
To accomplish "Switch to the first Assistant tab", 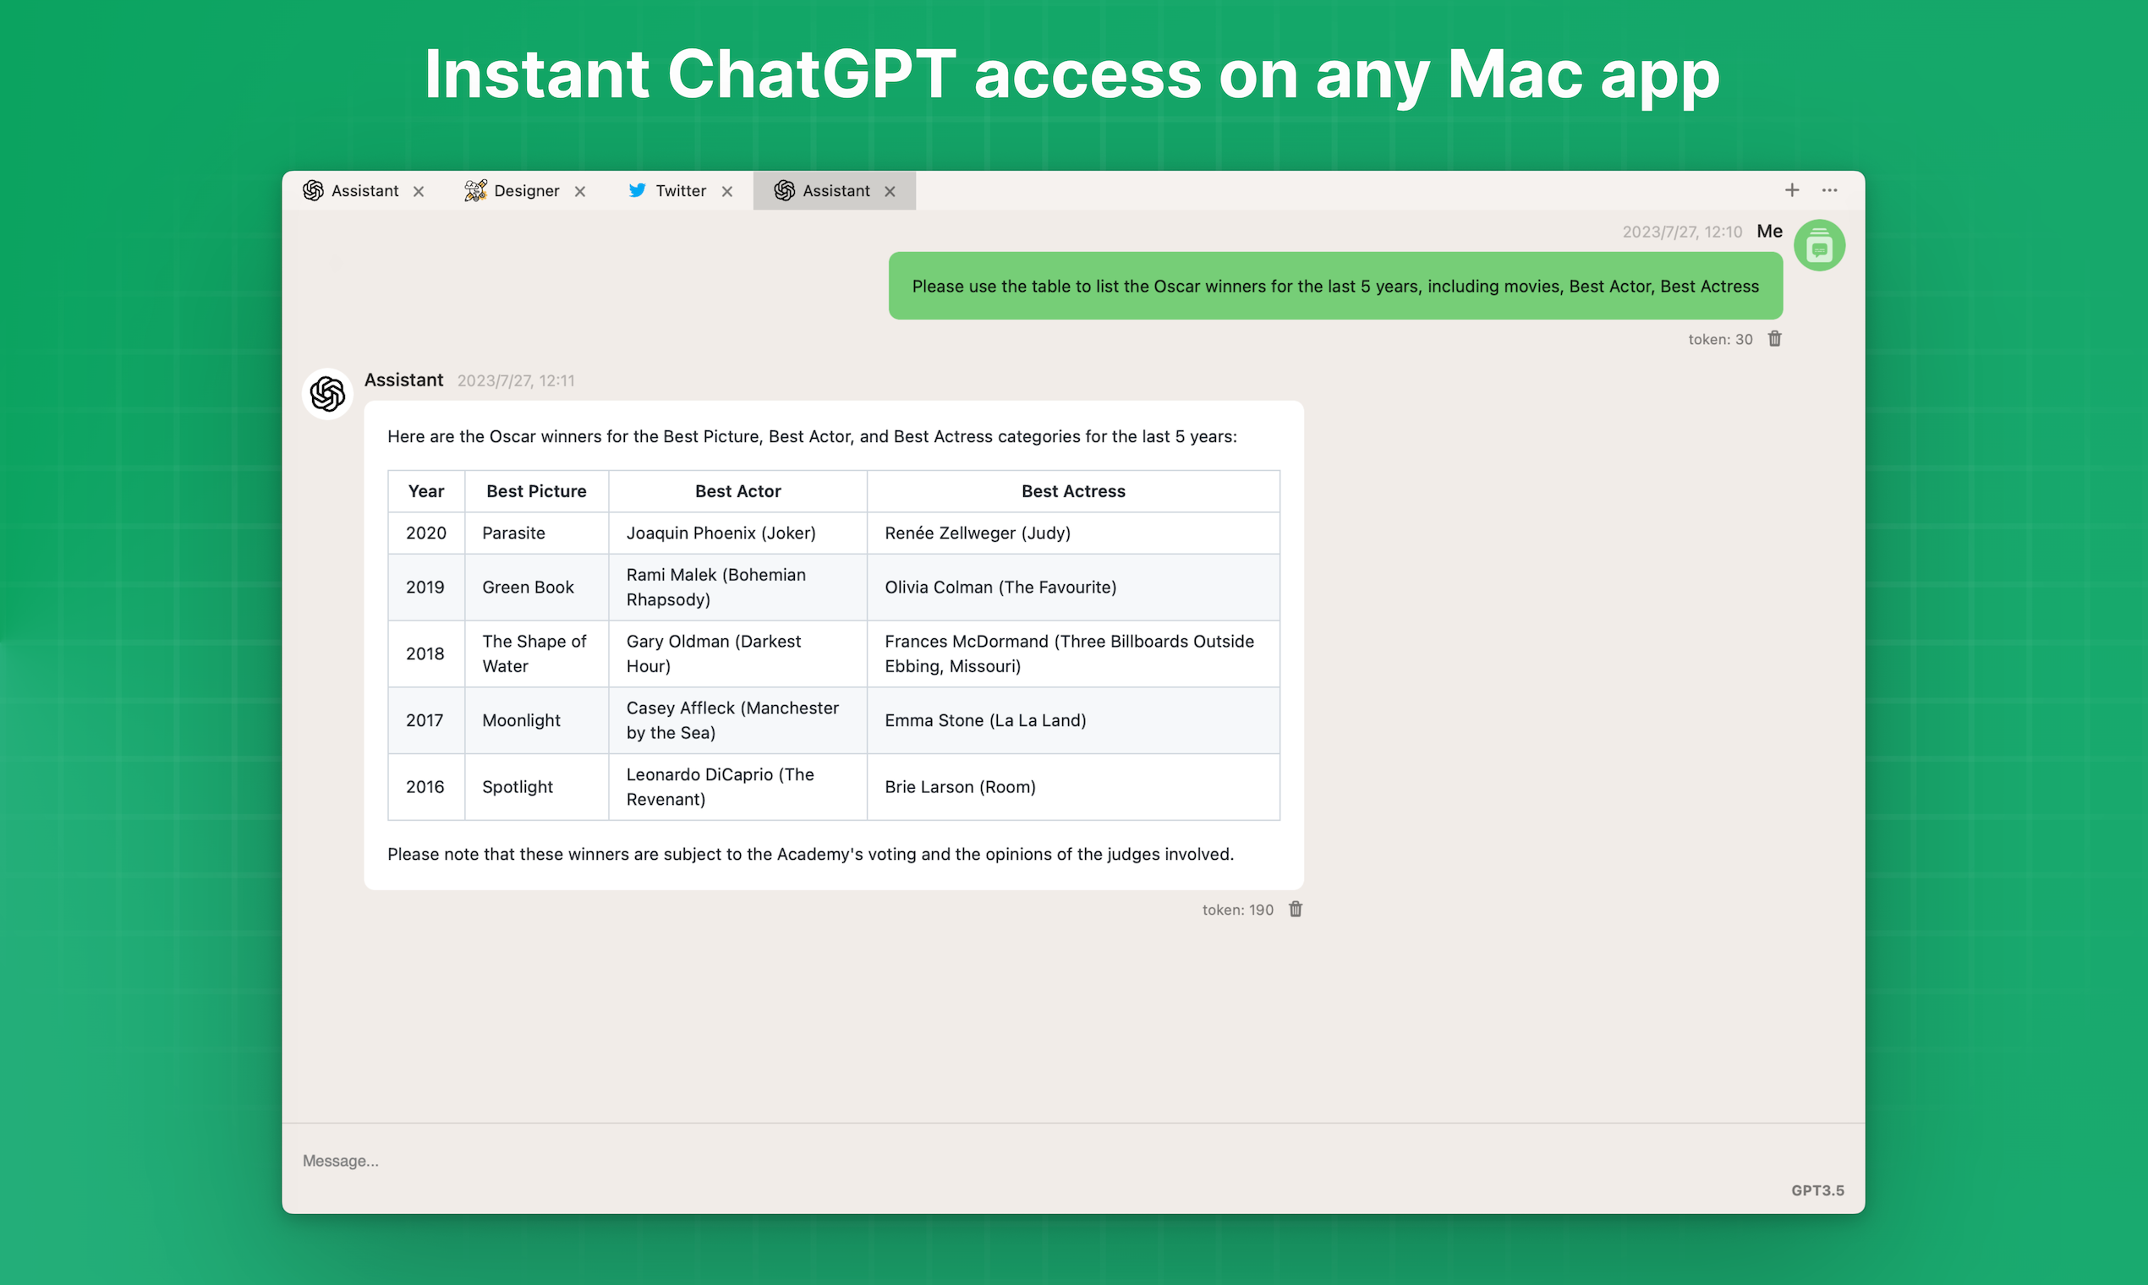I will [364, 190].
